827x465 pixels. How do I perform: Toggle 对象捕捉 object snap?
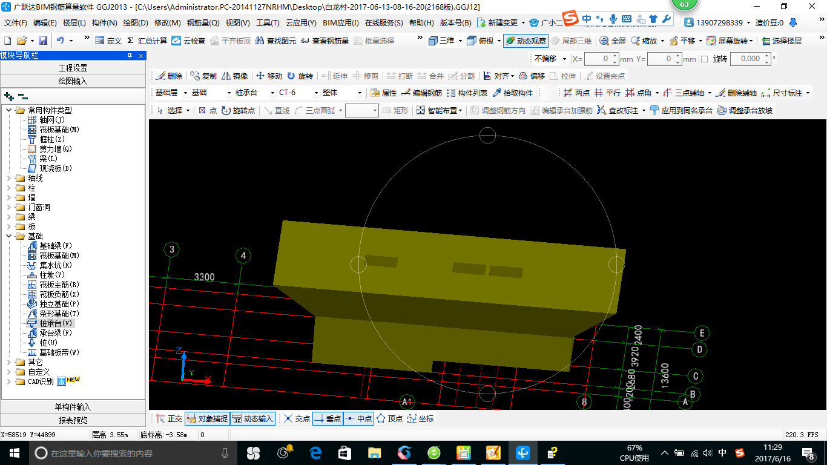(x=207, y=418)
